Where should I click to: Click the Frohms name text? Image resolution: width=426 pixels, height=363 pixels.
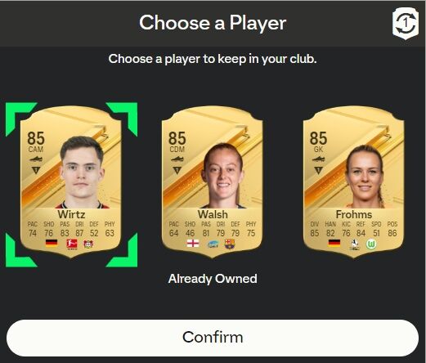pos(354,214)
